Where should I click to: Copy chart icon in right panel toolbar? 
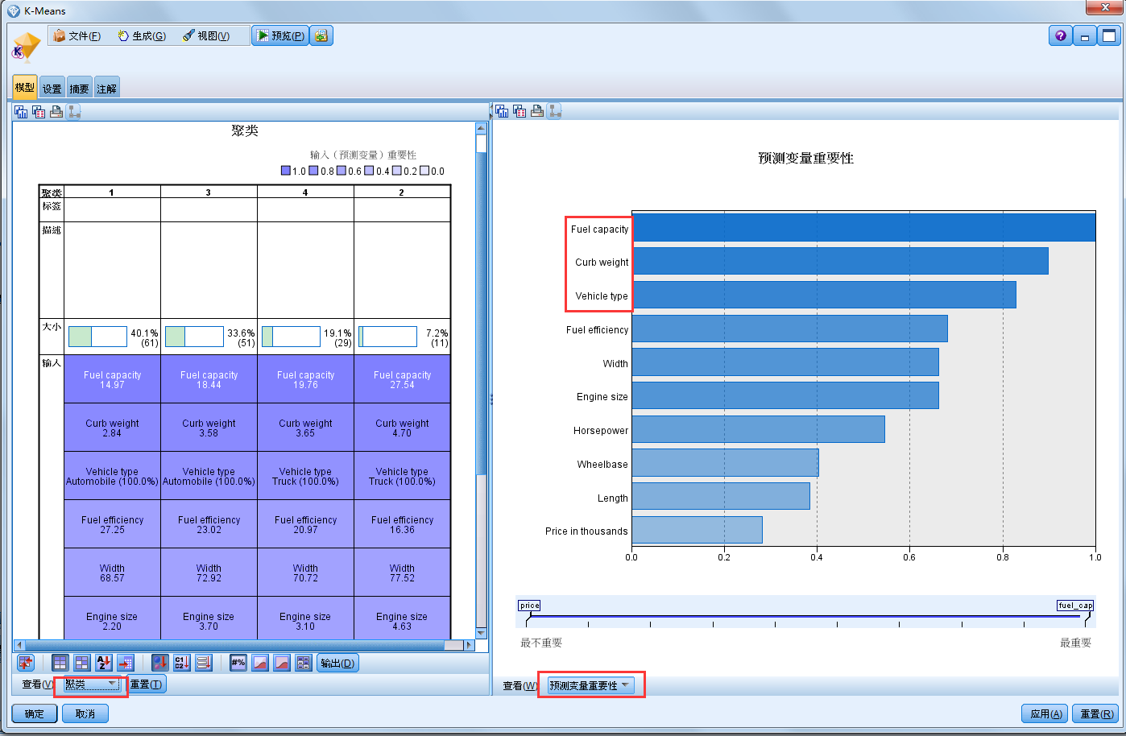(x=502, y=111)
